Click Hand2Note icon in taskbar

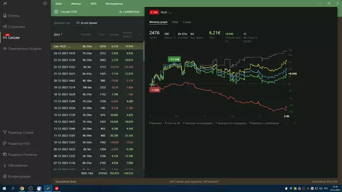tap(48, 188)
